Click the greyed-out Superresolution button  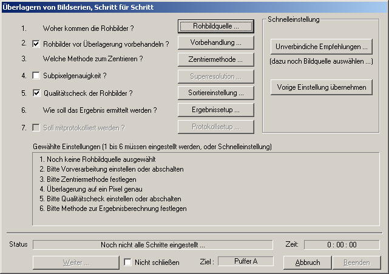click(215, 76)
